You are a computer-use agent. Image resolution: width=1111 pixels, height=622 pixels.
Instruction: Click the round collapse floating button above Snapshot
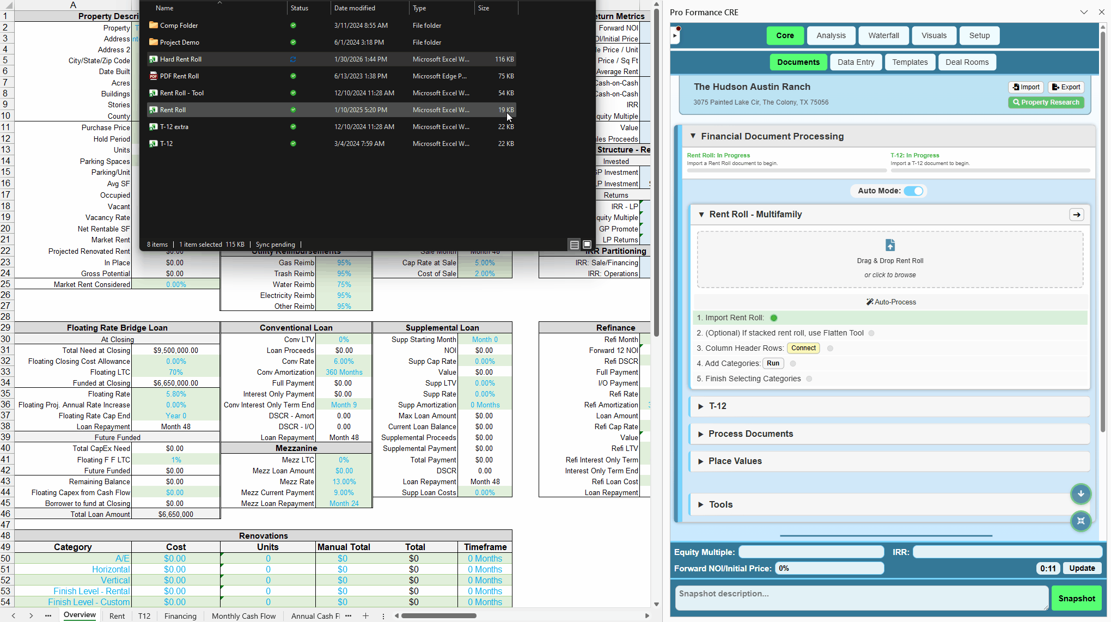tap(1081, 521)
